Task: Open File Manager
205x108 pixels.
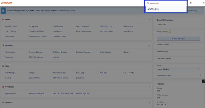Action: pos(10,73)
